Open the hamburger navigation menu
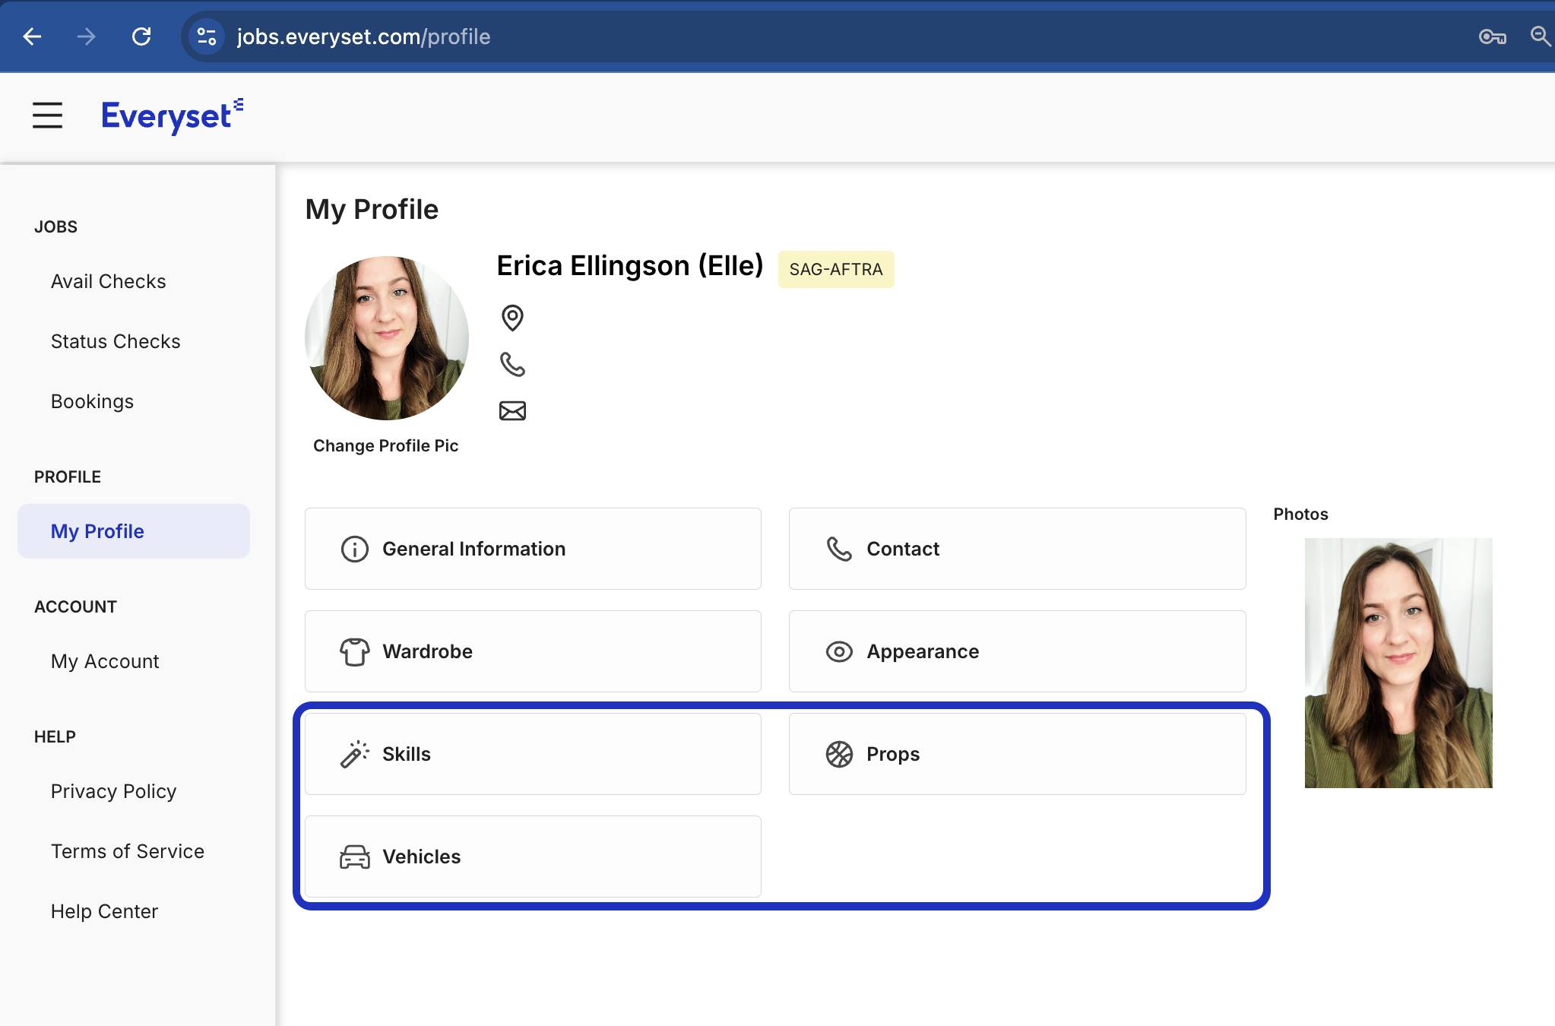The width and height of the screenshot is (1555, 1026). pos(47,116)
